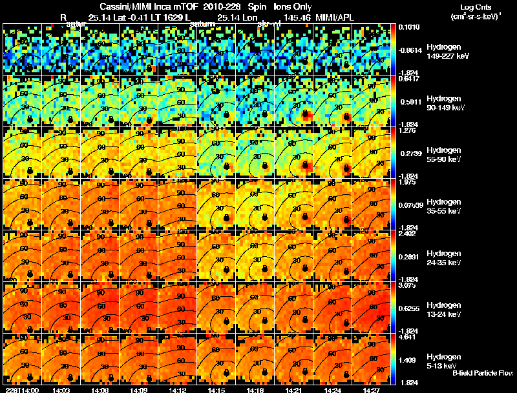The image size is (517, 393).
Task: Click the 'Hydrogen 149-227 keV' row label
Action: [448, 52]
